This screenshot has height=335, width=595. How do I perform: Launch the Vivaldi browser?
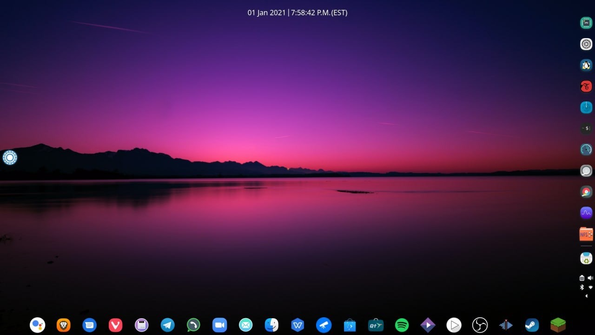pos(115,325)
